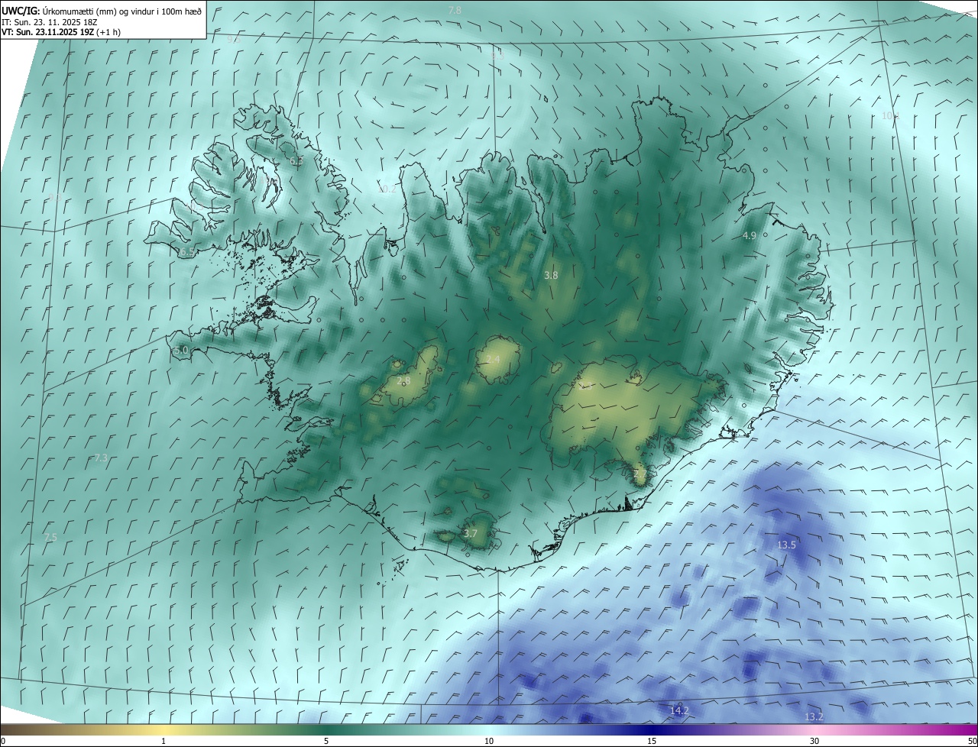
Task: Select the 2.7 value label on the map
Action: (x=640, y=474)
